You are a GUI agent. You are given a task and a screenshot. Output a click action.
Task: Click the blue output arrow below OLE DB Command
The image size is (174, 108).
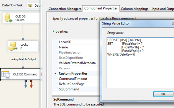[26, 84]
